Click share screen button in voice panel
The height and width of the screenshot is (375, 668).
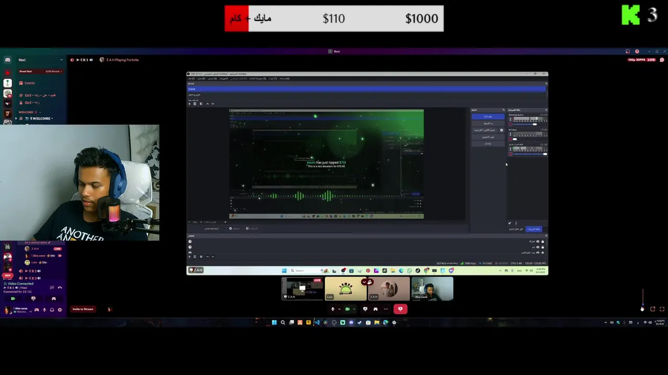point(33,298)
